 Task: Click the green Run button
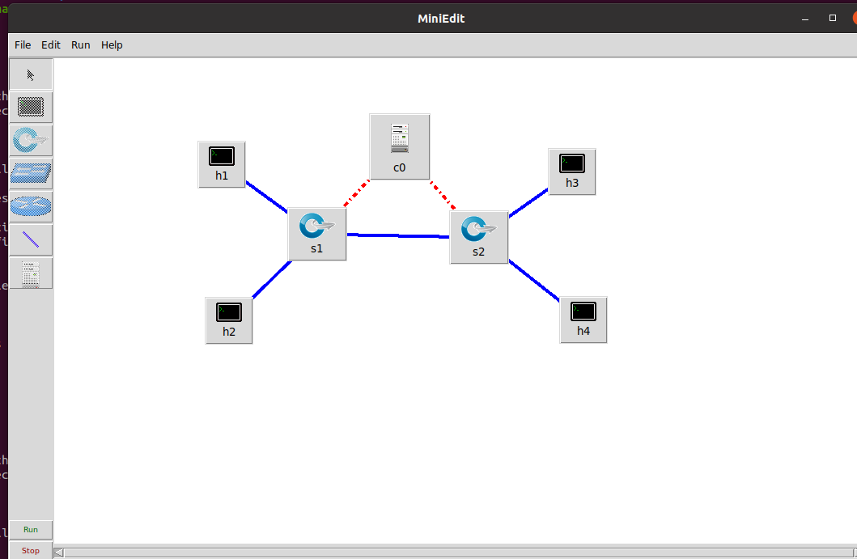coord(31,530)
